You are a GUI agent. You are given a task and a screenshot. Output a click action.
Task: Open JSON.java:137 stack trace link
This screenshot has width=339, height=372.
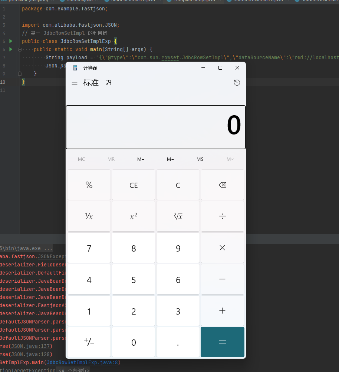coord(31,346)
